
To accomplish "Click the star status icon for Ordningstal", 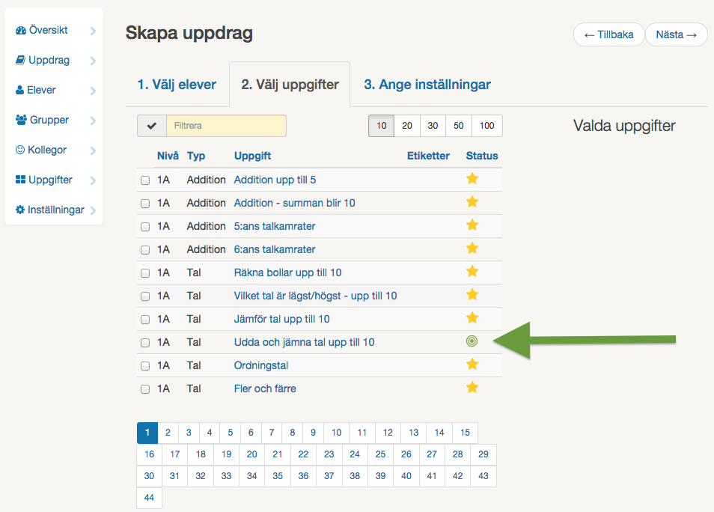I will coord(472,365).
